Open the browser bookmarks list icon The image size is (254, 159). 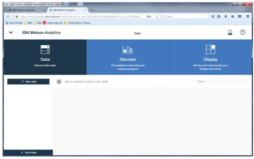219,16
